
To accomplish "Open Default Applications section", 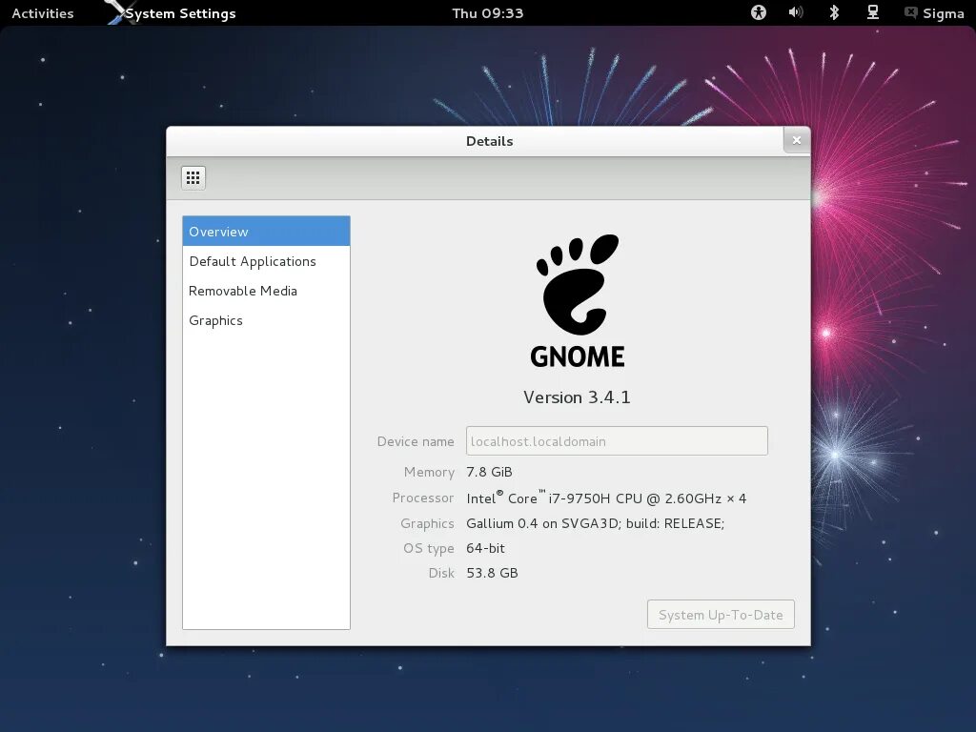I will [267, 261].
